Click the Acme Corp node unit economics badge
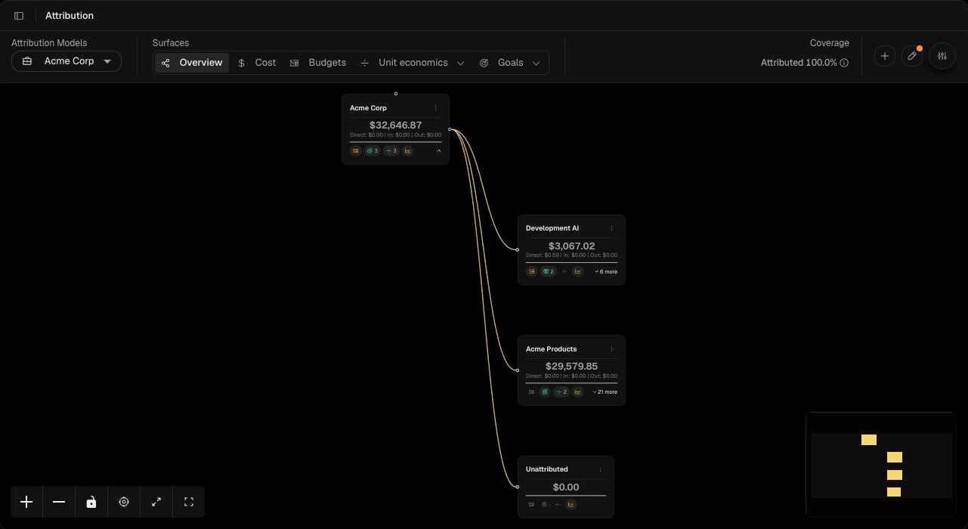 391,151
